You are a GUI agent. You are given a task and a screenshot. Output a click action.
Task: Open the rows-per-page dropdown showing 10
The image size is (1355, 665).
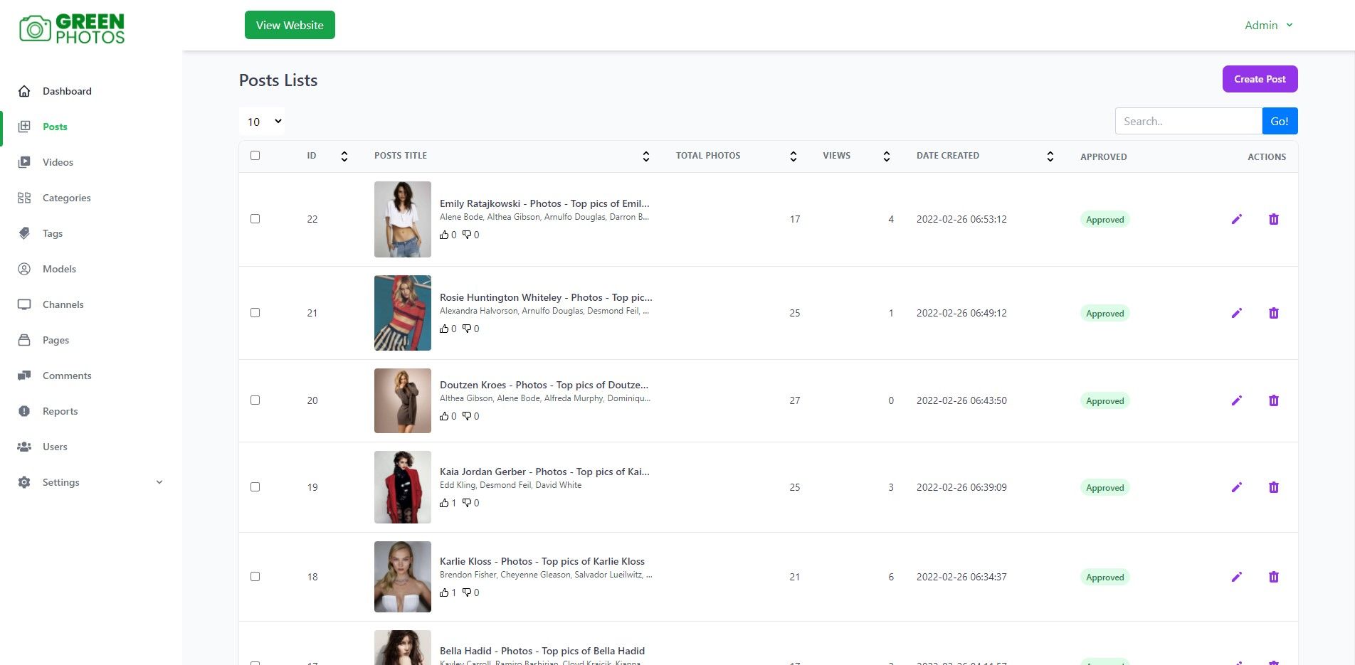(x=263, y=122)
